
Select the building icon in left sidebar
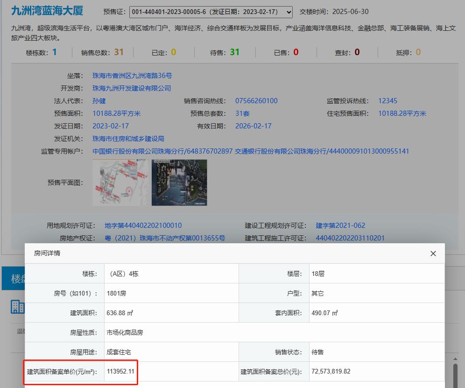tap(17, 307)
